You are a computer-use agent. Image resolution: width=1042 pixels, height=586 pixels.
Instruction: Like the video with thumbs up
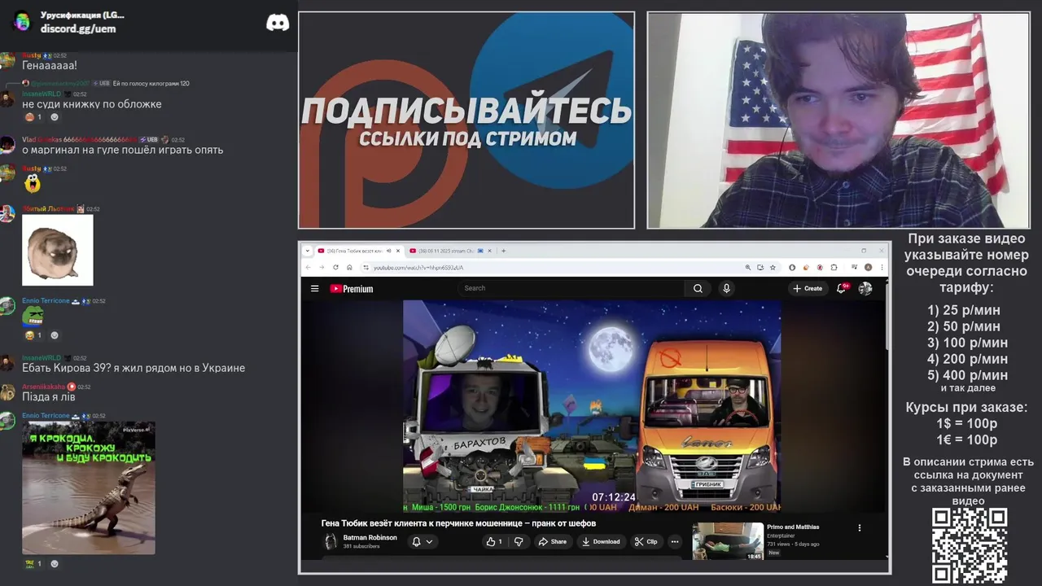(x=493, y=541)
